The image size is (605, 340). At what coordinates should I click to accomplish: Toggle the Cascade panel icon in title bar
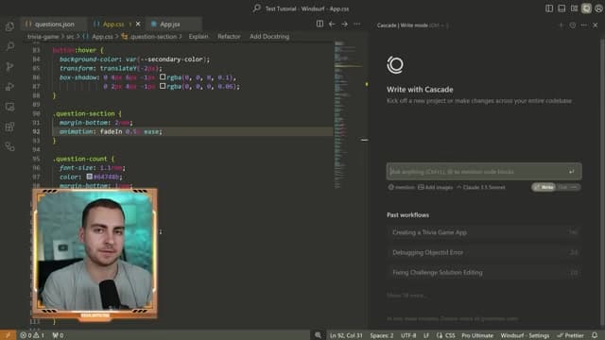coord(586,8)
